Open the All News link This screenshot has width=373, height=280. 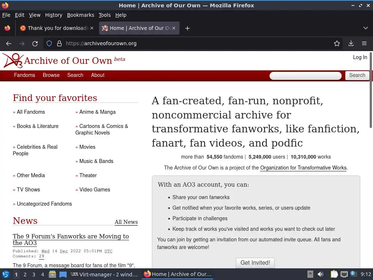126,222
